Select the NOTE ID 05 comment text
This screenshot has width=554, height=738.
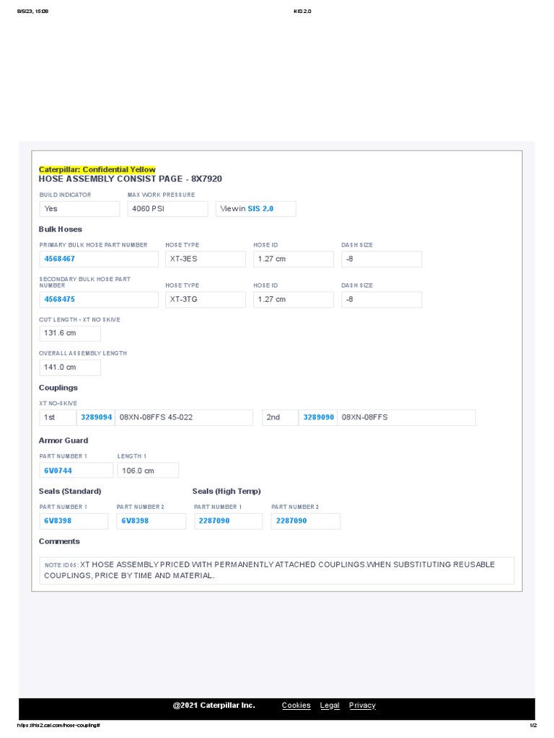click(276, 571)
